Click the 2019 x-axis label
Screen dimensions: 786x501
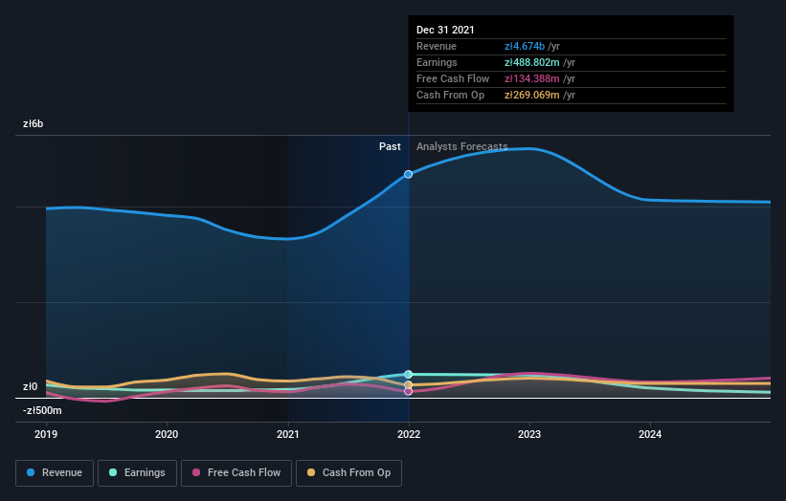click(46, 434)
